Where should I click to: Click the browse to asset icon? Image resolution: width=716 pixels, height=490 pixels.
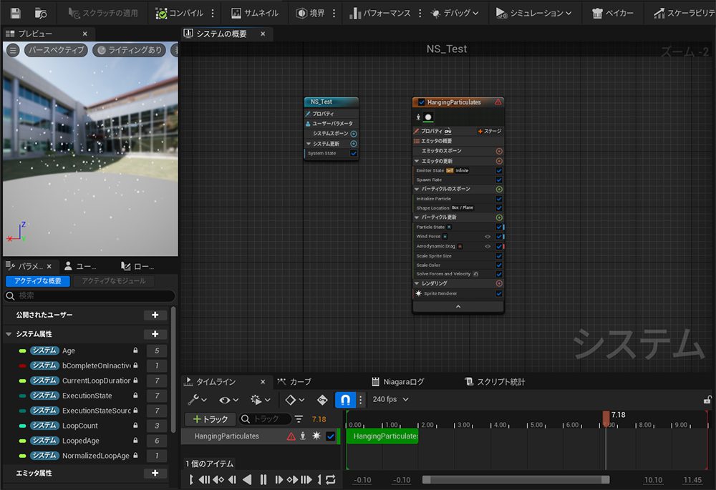pyautogui.click(x=41, y=13)
